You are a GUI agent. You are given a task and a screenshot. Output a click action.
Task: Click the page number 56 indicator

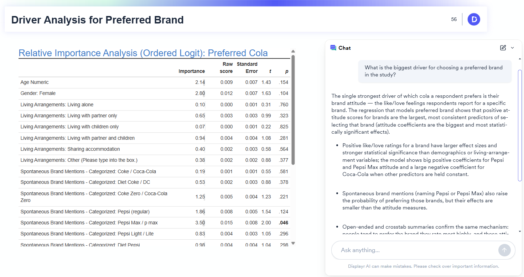tap(454, 19)
